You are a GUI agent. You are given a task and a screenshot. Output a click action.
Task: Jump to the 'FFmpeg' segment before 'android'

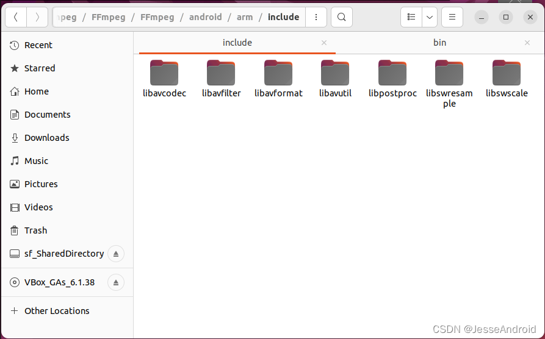[157, 17]
